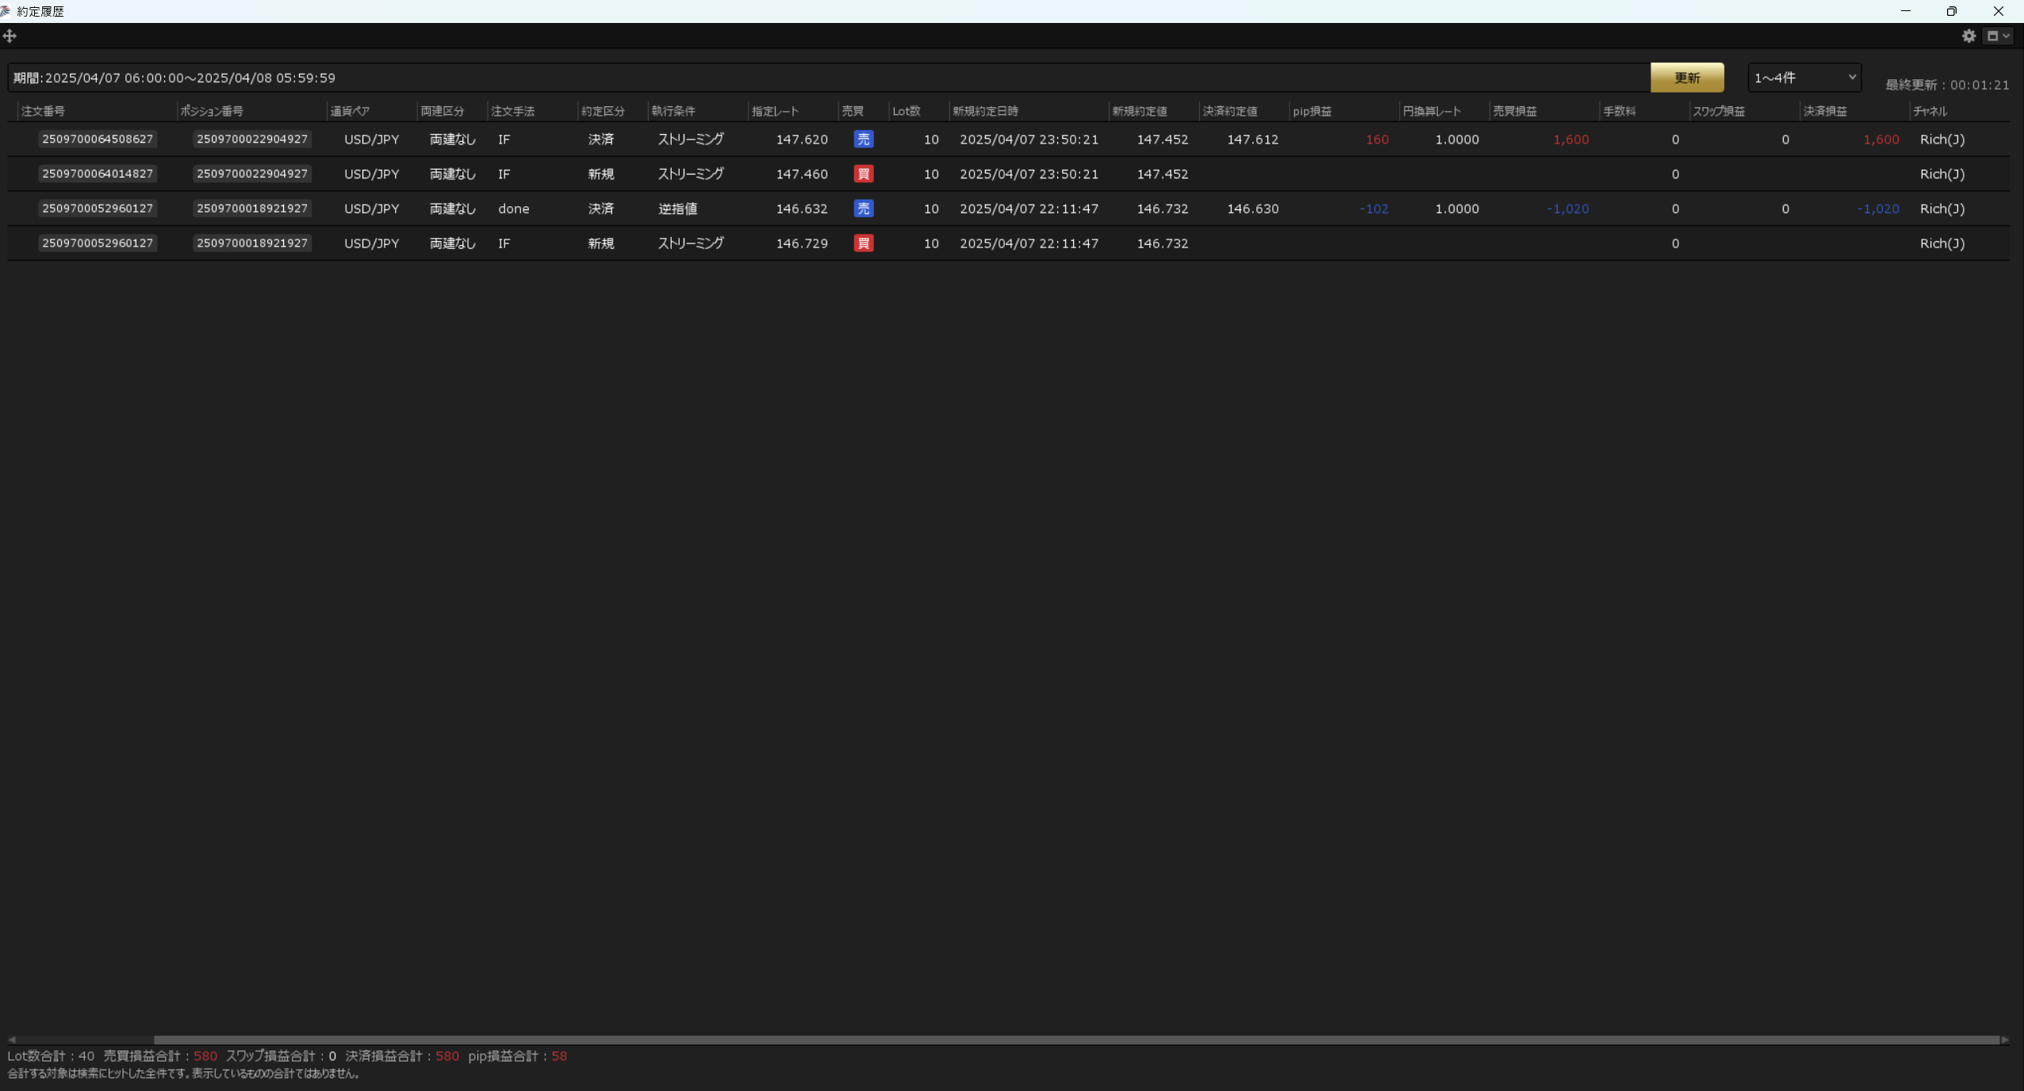Open settings with the gear icon

[1968, 36]
